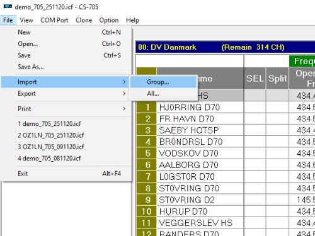Open the Help menu
The height and width of the screenshot is (236, 315).
pyautogui.click(x=132, y=20)
